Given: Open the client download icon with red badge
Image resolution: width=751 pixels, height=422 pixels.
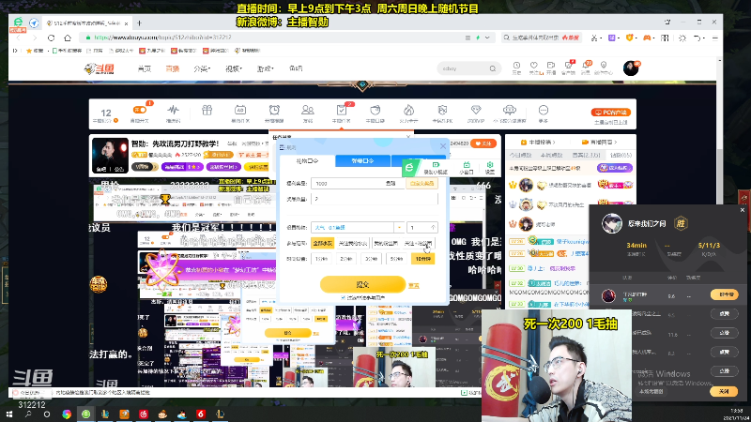Looking at the screenshot, I should click(568, 66).
